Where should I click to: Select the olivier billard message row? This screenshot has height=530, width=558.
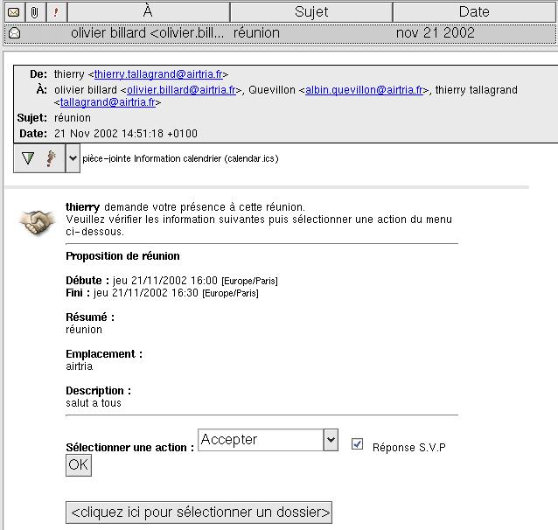[x=280, y=33]
